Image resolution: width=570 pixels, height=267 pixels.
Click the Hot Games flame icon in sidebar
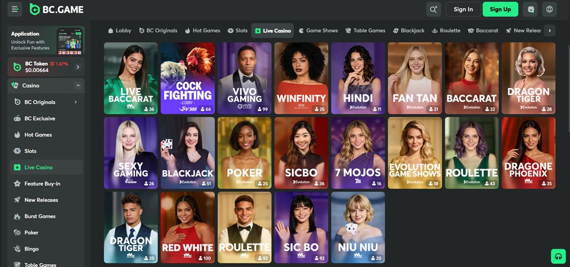pyautogui.click(x=17, y=135)
